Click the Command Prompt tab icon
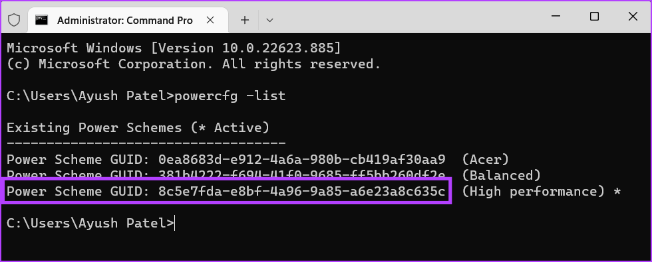Image resolution: width=652 pixels, height=262 pixels. pos(41,20)
